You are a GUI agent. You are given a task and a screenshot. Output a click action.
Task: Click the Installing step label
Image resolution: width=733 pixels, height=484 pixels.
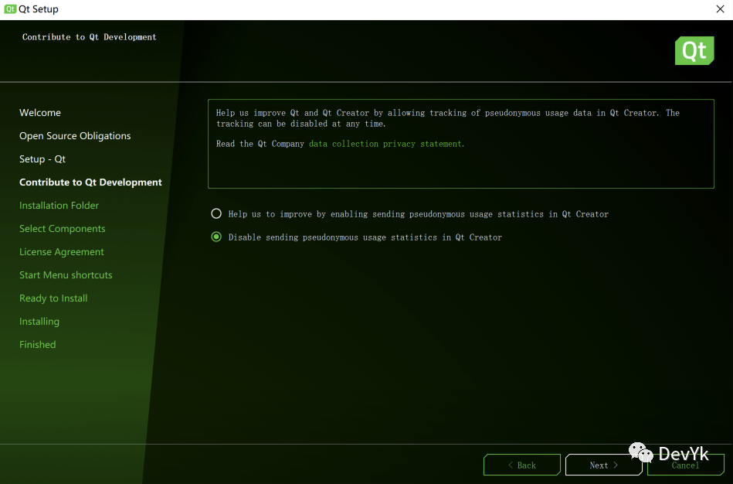[39, 321]
